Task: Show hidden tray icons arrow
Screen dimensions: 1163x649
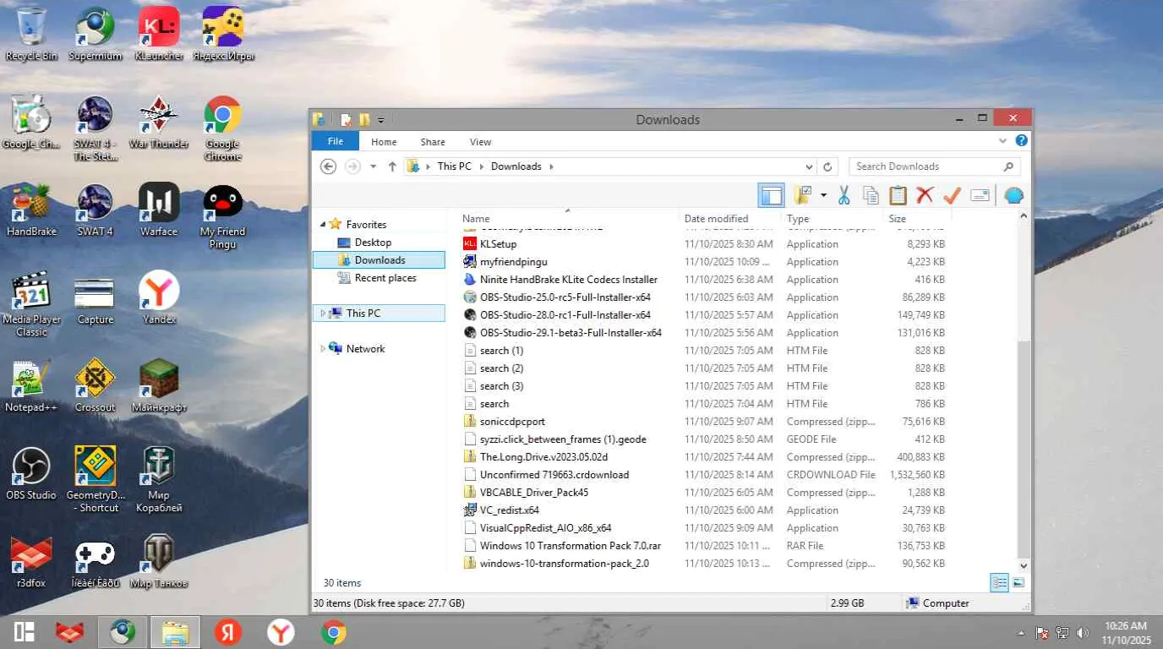Action: [1021, 633]
